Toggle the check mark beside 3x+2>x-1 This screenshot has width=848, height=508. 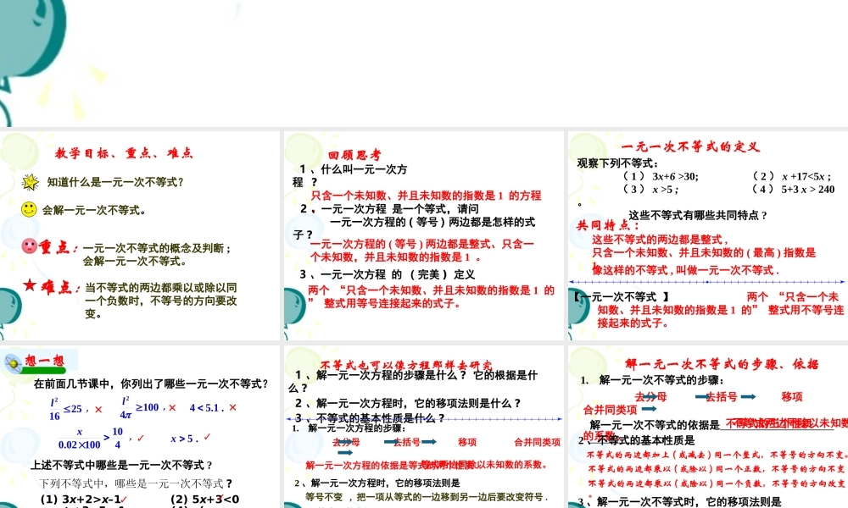[x=125, y=498]
